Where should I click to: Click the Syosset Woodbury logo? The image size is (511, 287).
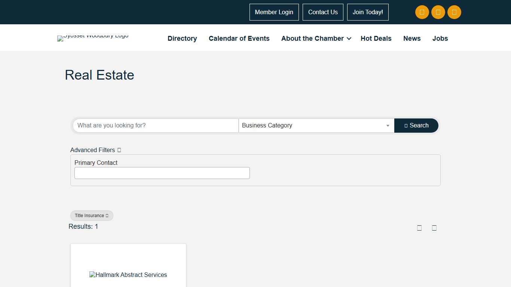[x=93, y=38]
